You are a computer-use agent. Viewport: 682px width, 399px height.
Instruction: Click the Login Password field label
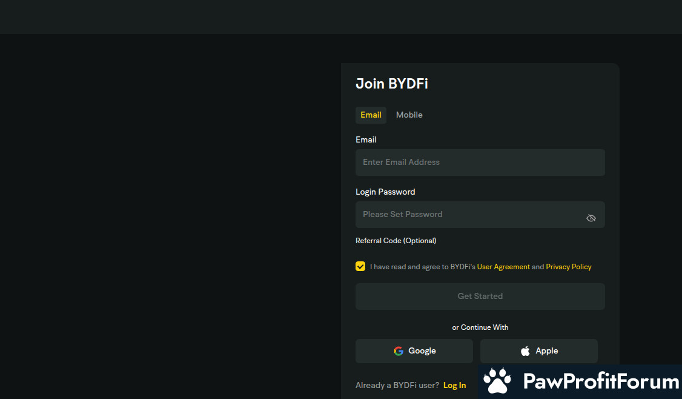coord(385,192)
